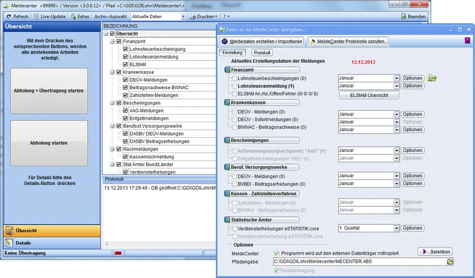Open the Drucken menu
Image resolution: width=475 pixels, height=278 pixels.
[x=205, y=16]
